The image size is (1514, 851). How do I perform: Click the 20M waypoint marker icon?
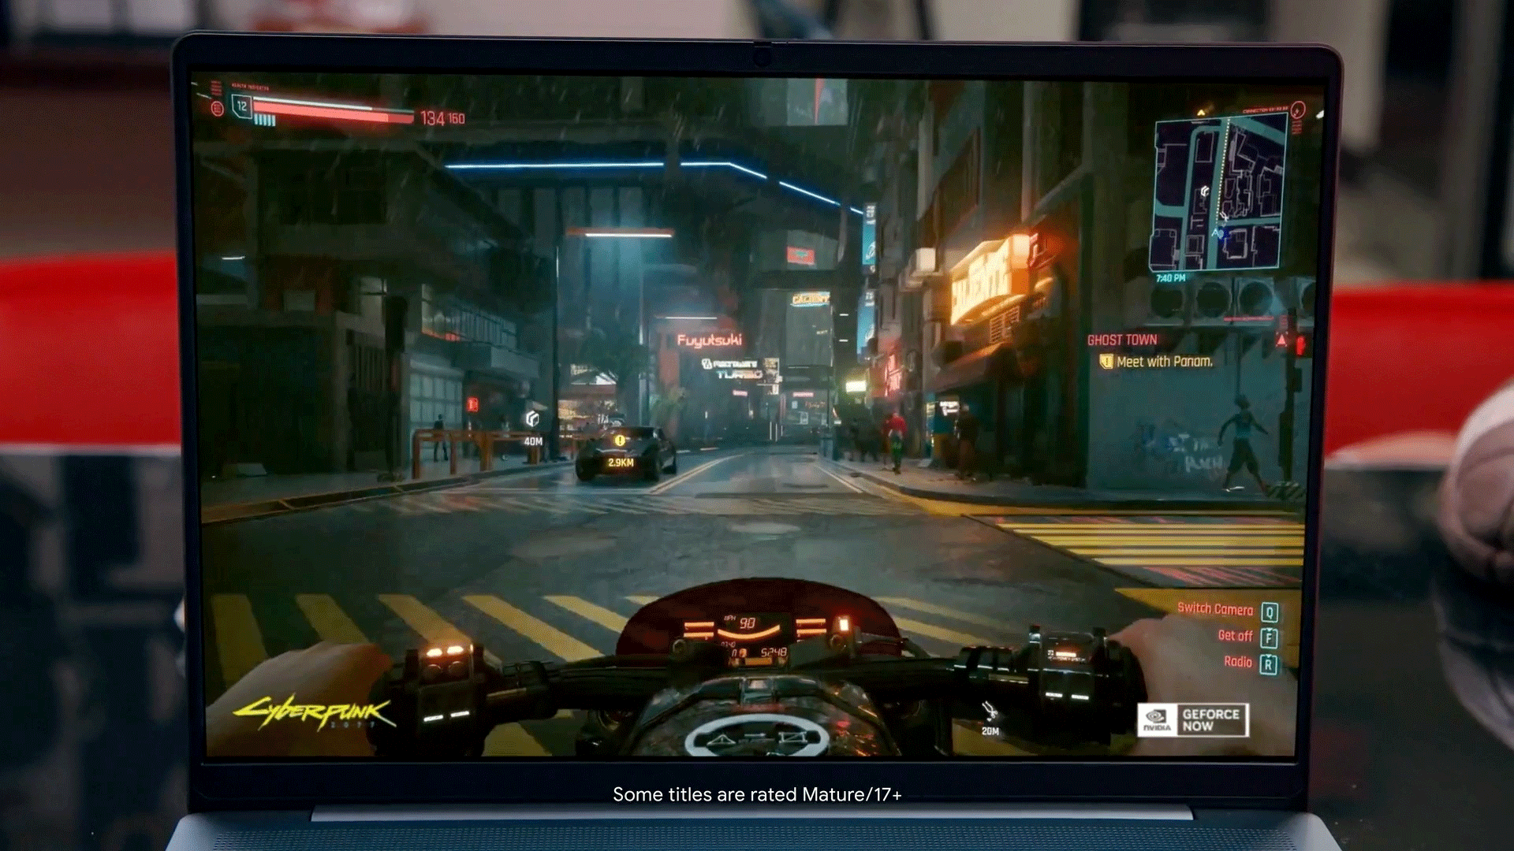pyautogui.click(x=990, y=712)
